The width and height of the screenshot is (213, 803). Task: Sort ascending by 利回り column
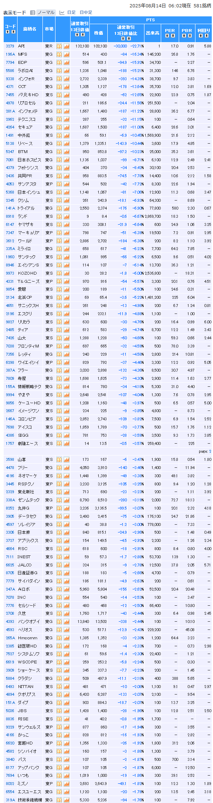click(x=200, y=36)
